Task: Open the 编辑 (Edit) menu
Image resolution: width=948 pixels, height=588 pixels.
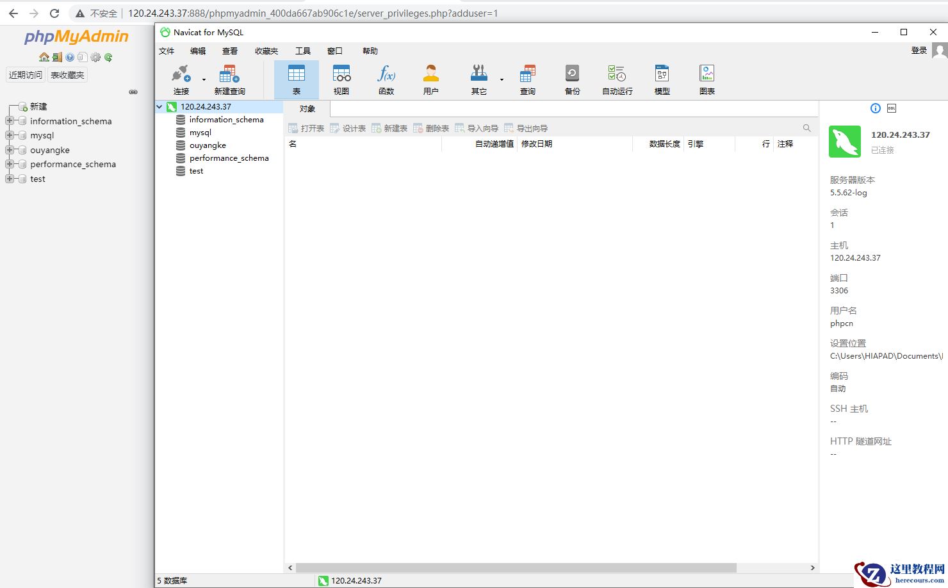Action: click(198, 51)
